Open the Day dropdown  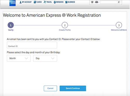coord(45,58)
